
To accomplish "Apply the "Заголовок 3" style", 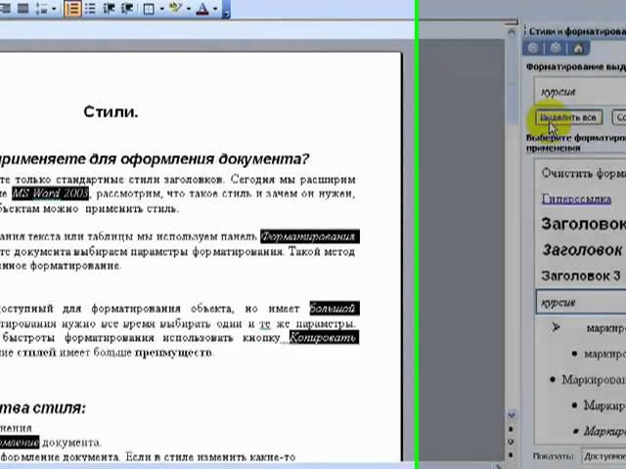I will [x=581, y=276].
